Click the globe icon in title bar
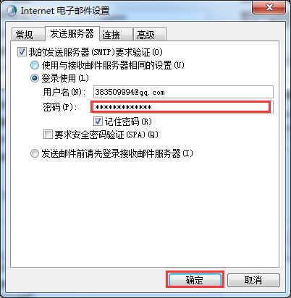The height and width of the screenshot is (298, 291). point(10,11)
